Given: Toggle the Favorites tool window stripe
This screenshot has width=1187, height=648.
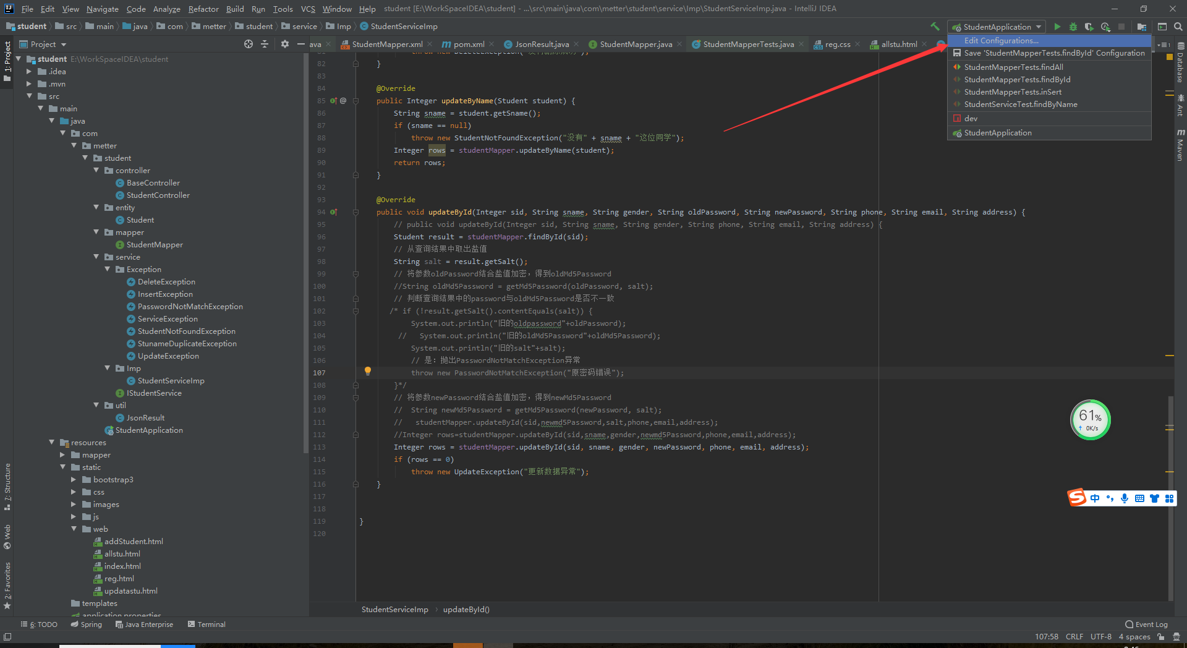Looking at the screenshot, I should (x=7, y=586).
